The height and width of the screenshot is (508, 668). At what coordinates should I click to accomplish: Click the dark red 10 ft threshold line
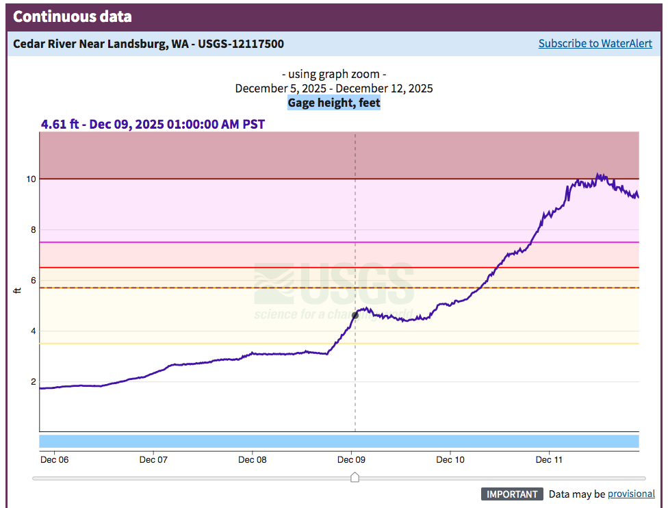(205, 179)
